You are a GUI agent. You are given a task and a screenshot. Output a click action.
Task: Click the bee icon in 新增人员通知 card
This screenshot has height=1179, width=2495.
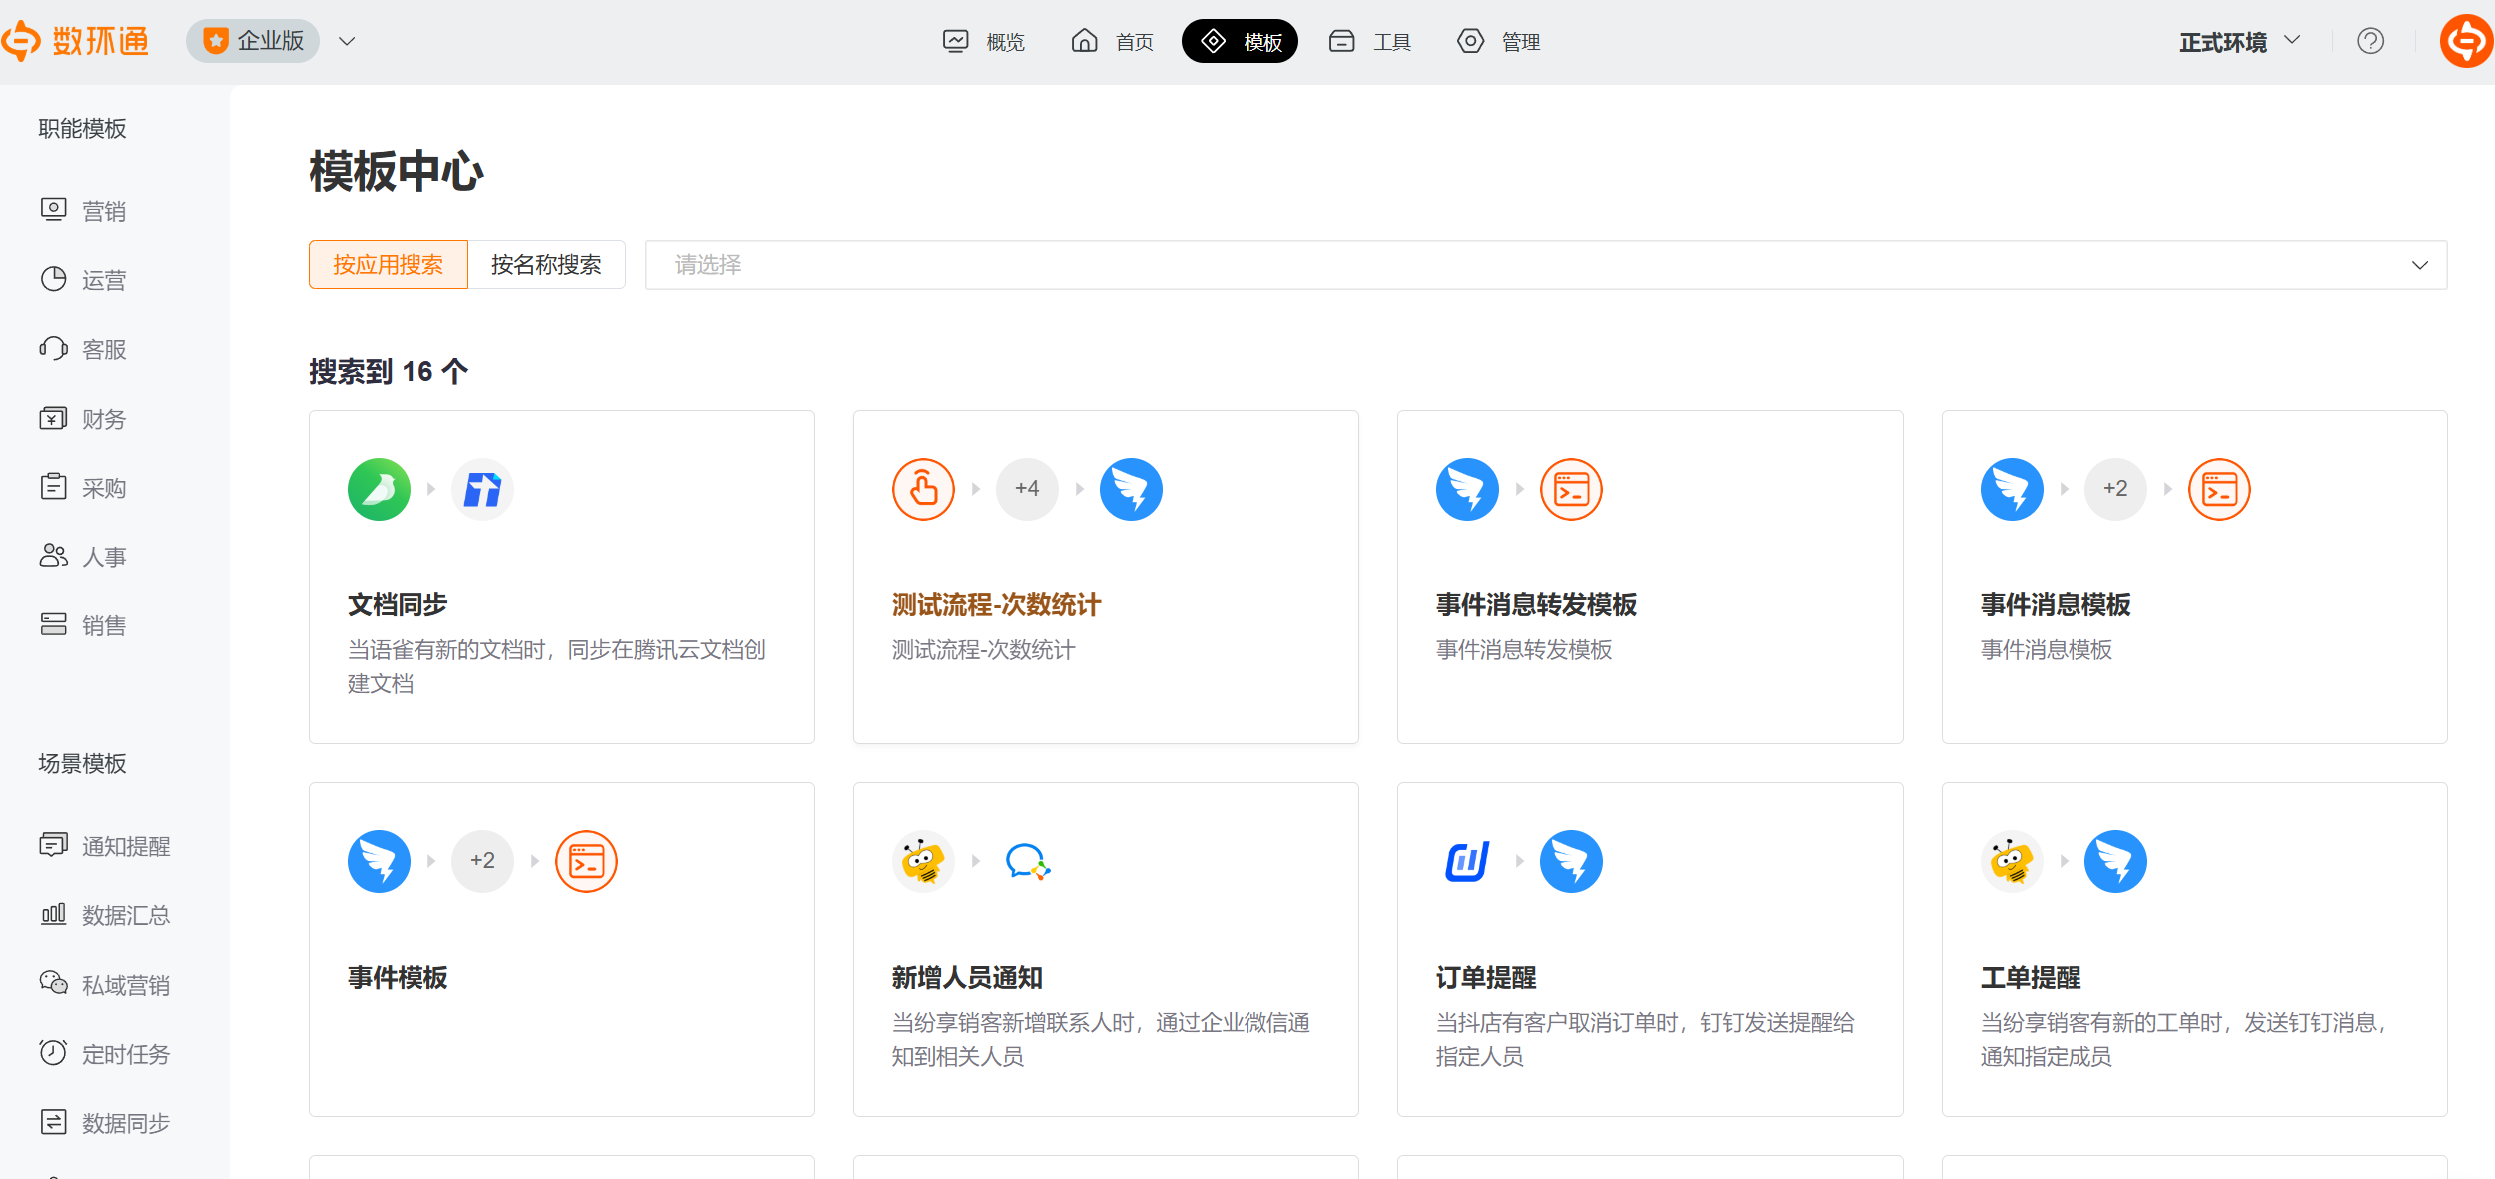click(x=923, y=862)
